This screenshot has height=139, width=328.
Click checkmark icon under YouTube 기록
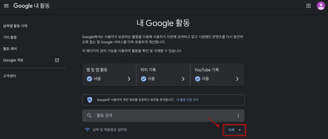(x=198, y=79)
